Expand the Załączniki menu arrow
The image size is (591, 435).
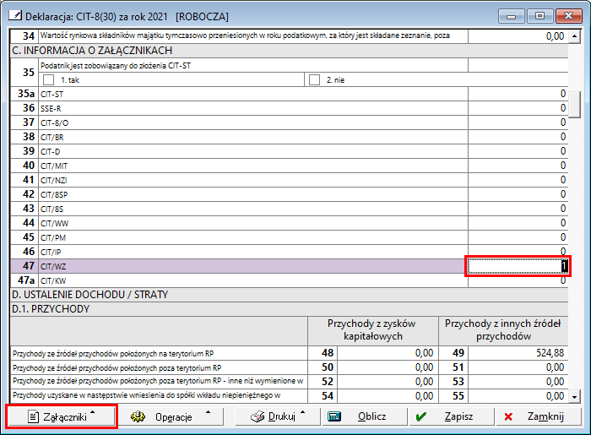[92, 414]
